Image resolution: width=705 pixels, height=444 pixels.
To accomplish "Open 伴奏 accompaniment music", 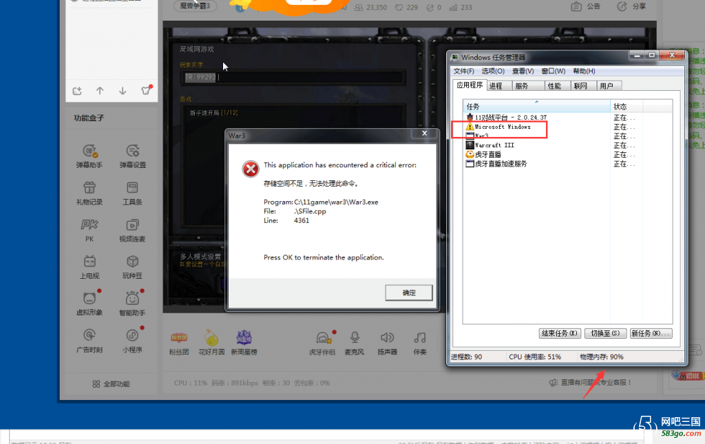I will pos(420,343).
